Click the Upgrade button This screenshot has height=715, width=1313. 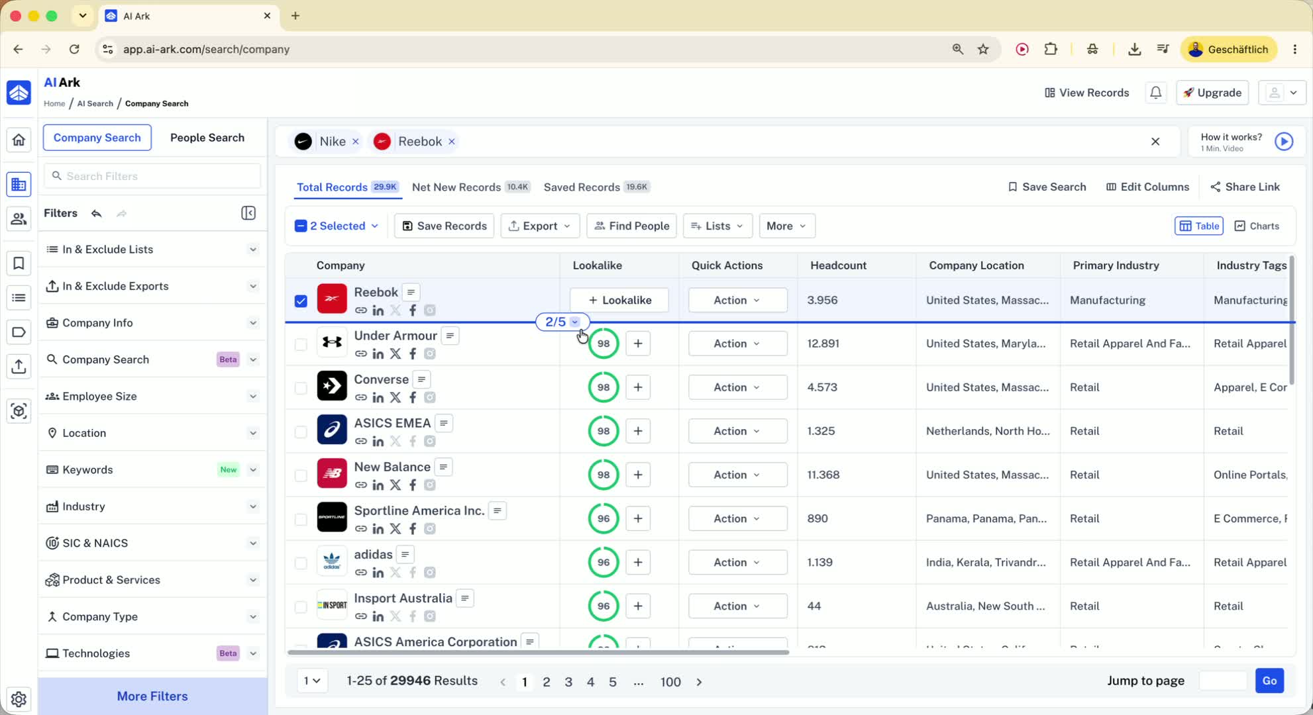(1212, 93)
